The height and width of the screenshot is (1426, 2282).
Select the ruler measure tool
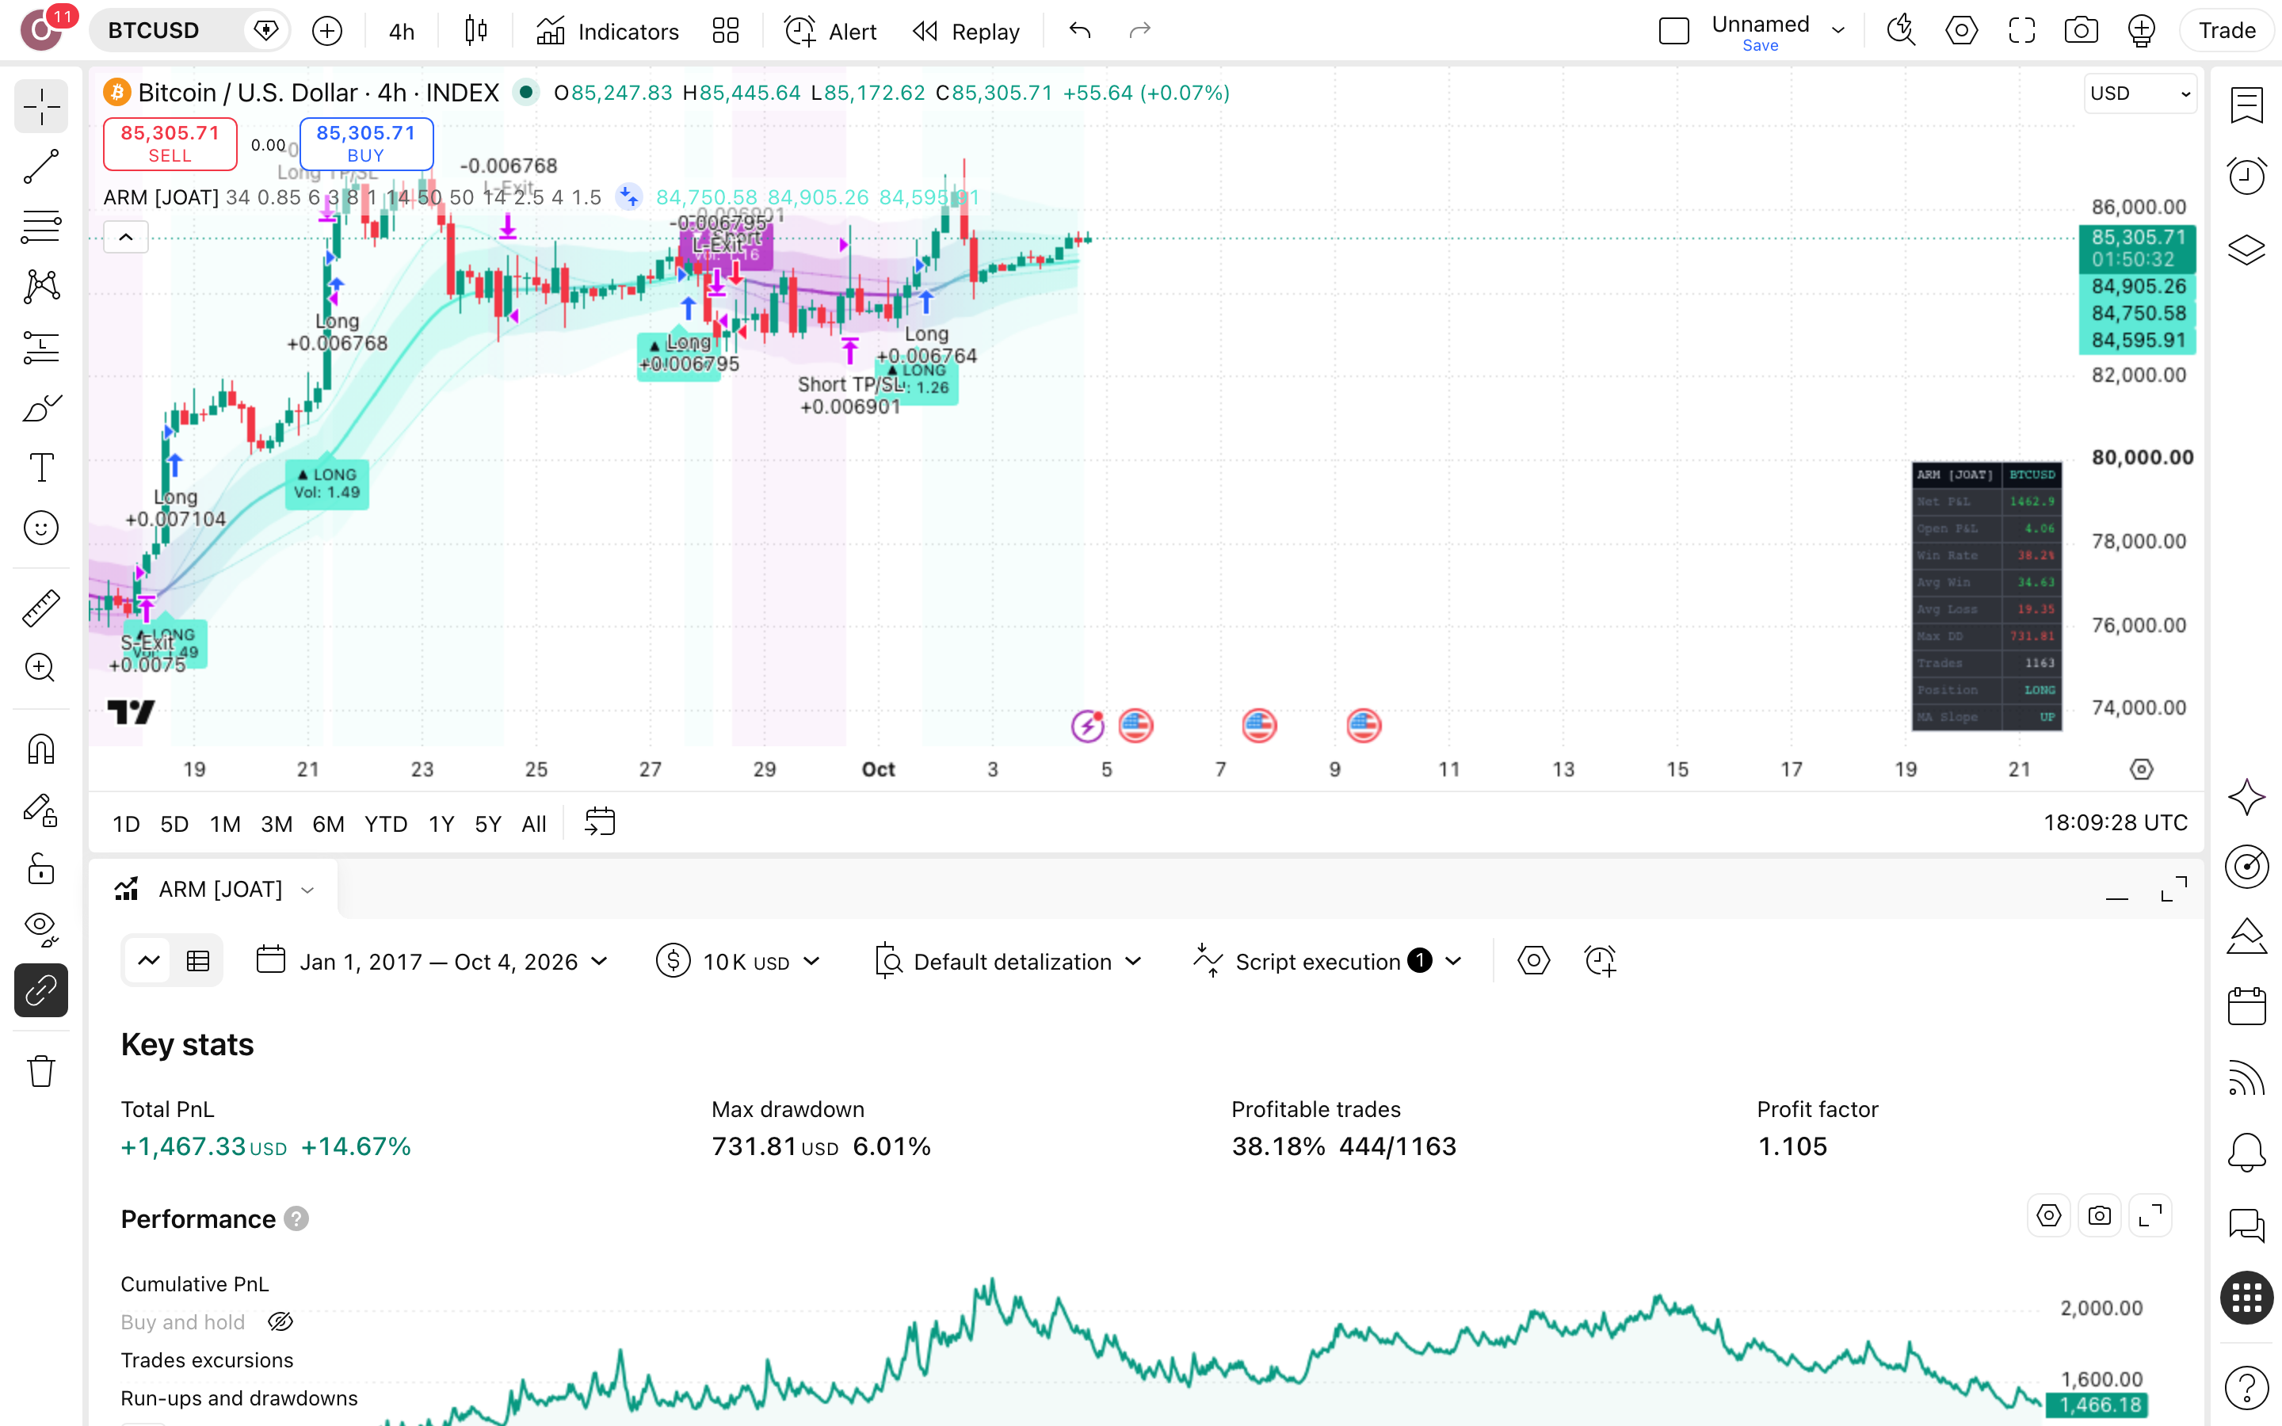point(41,608)
